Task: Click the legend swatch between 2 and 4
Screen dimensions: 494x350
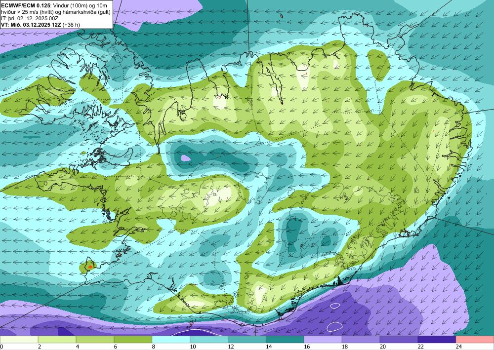Action: [57, 340]
